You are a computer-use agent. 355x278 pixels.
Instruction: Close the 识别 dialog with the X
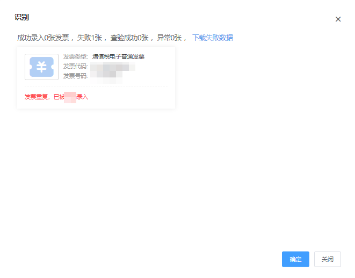click(x=338, y=19)
